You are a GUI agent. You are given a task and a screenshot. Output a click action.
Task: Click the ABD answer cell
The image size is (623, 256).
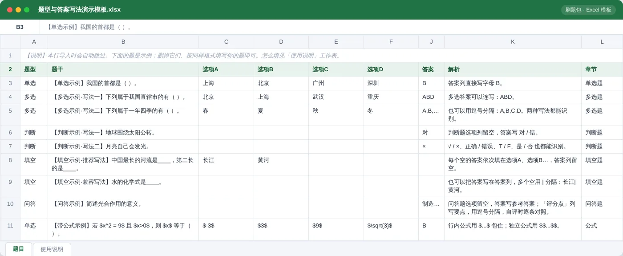[431, 97]
